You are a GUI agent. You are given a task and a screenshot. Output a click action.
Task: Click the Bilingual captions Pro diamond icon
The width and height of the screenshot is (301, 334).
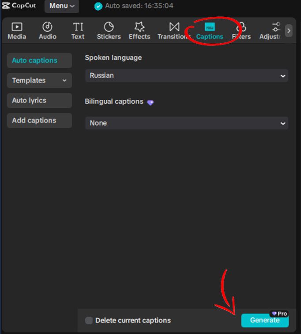(150, 103)
